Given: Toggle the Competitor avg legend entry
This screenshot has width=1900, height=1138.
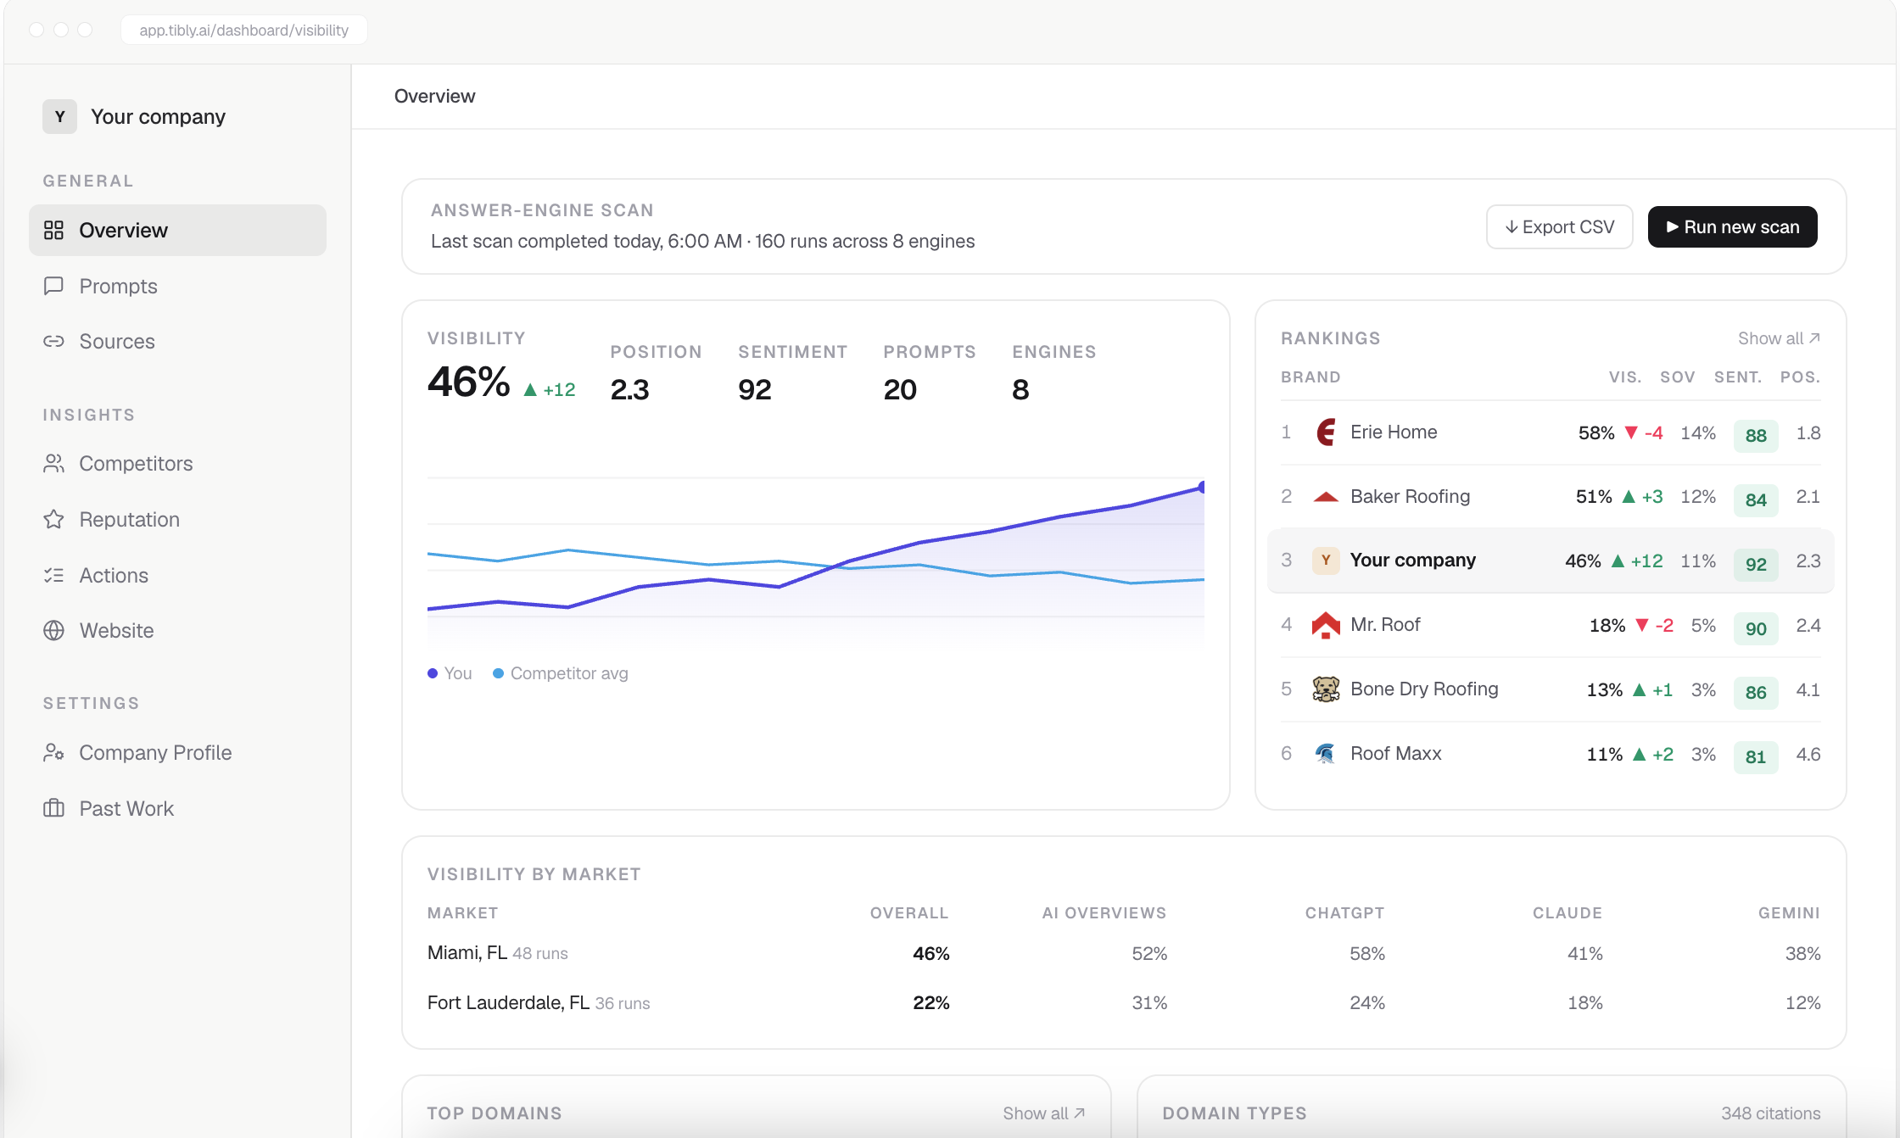Looking at the screenshot, I should point(560,673).
